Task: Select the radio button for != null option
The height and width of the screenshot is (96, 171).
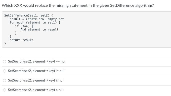Action: click(x=5, y=71)
